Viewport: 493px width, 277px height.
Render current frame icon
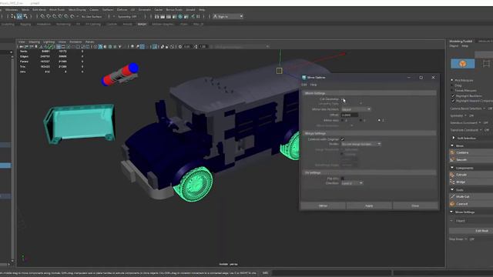[x=163, y=16]
